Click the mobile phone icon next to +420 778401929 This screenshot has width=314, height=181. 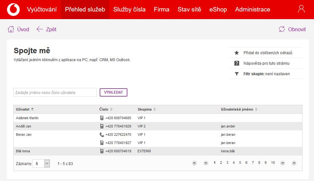point(102,126)
